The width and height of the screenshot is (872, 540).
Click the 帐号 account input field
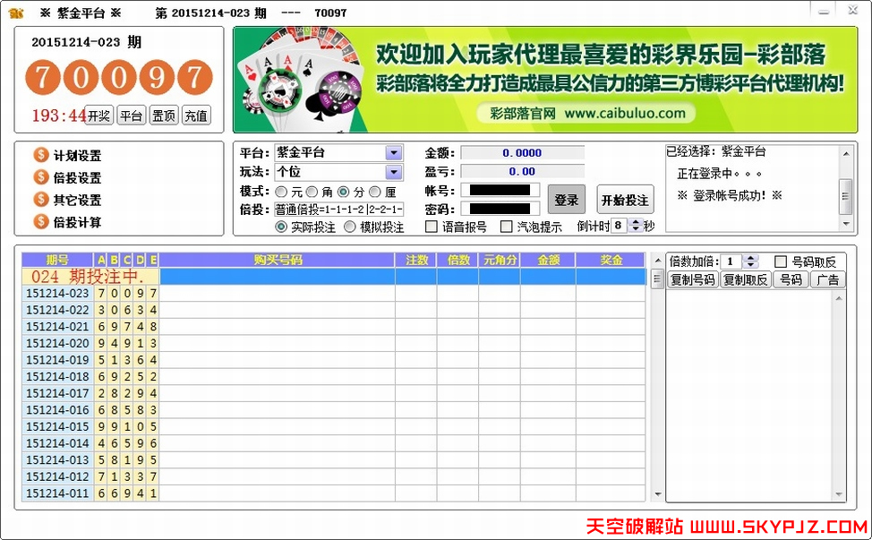(500, 191)
